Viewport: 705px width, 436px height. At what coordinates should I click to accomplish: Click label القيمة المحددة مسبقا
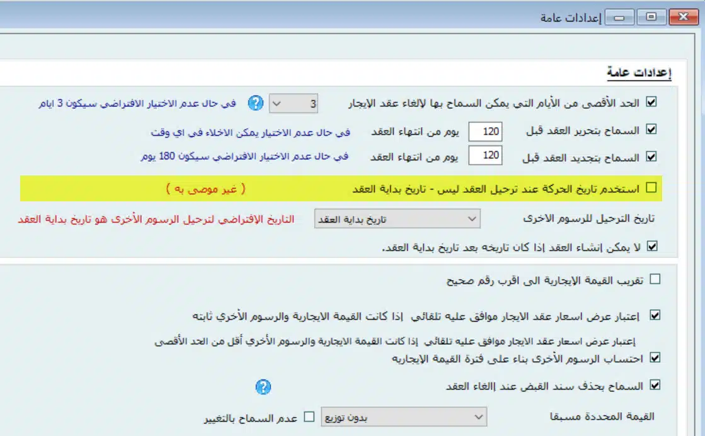(x=602, y=416)
